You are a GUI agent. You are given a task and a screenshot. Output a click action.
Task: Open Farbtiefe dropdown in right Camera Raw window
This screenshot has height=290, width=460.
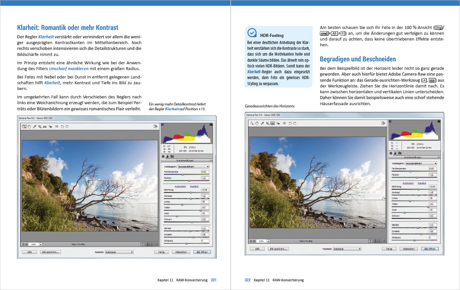point(347,249)
